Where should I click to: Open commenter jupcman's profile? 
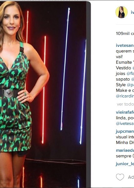coord(125,131)
